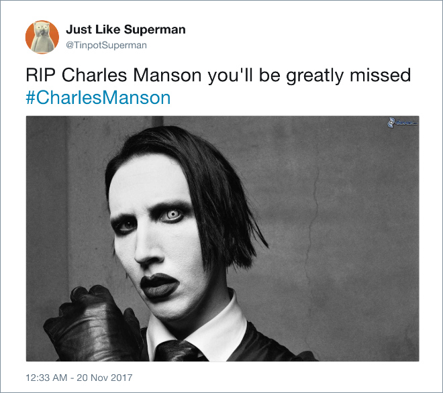Expand the attached black-and-white photo
The image size is (443, 393).
(222, 239)
